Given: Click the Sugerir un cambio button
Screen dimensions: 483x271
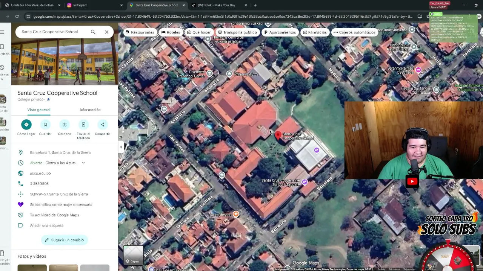Looking at the screenshot, I should coord(65,240).
